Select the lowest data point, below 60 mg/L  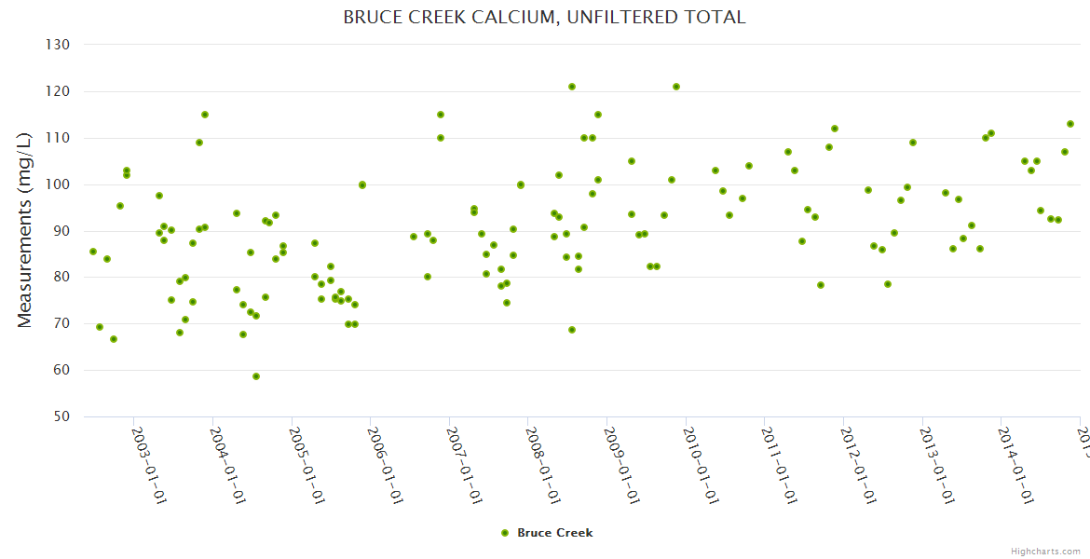tap(256, 376)
